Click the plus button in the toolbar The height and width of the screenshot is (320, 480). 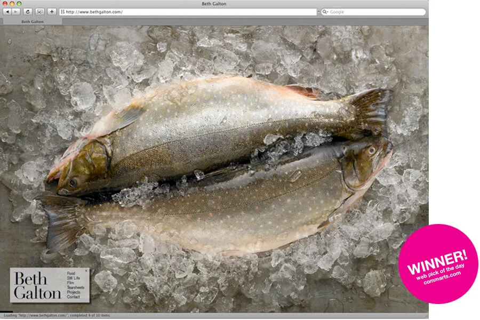52,12
